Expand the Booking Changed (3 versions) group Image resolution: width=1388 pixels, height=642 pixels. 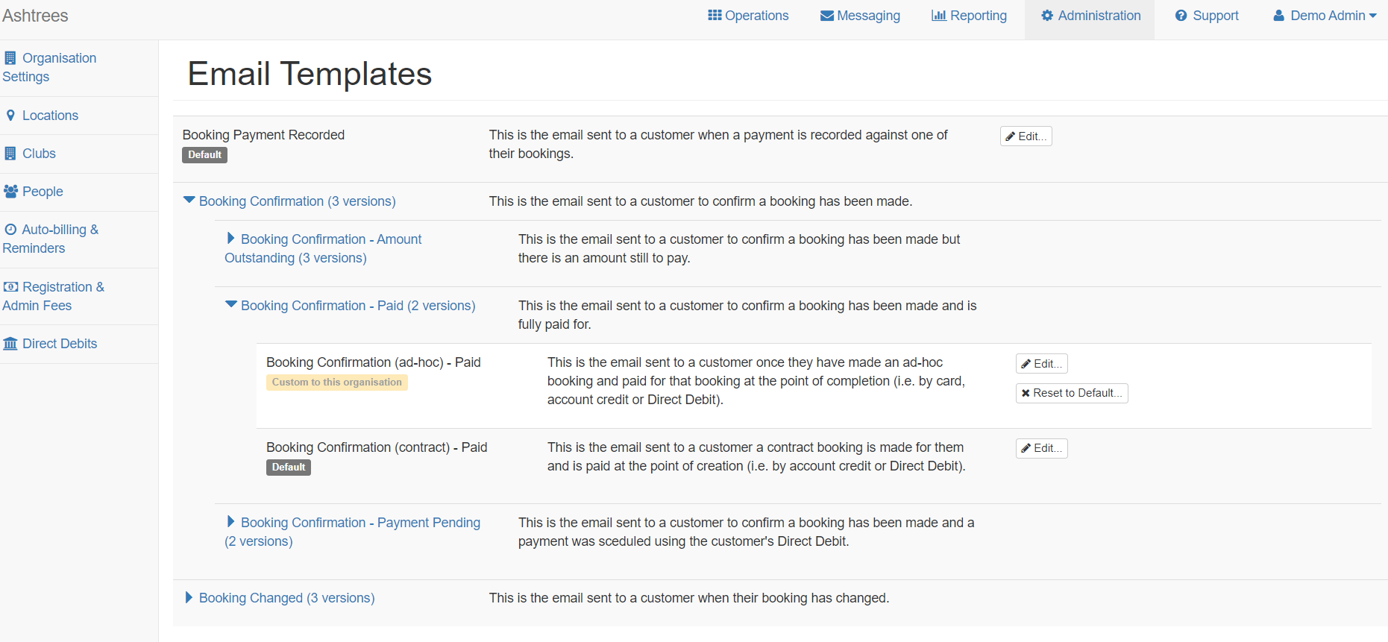point(189,598)
